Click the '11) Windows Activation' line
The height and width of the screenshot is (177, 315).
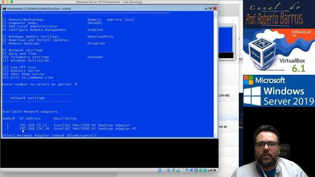pyautogui.click(x=26, y=60)
